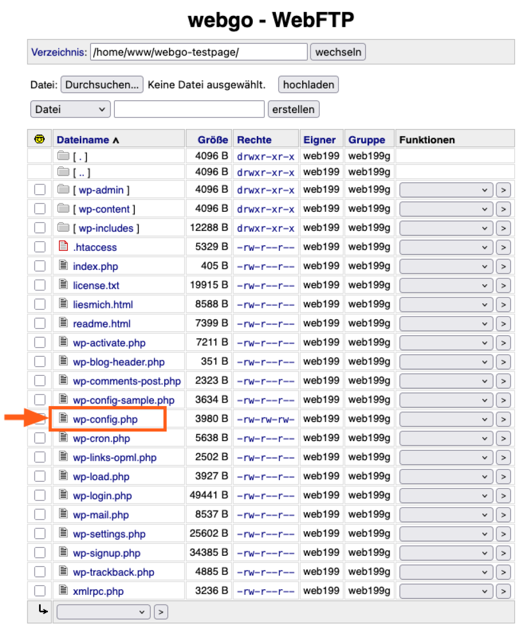This screenshot has width=527, height=637.
Task: Open the wp-content folder link
Action: tap(104, 209)
